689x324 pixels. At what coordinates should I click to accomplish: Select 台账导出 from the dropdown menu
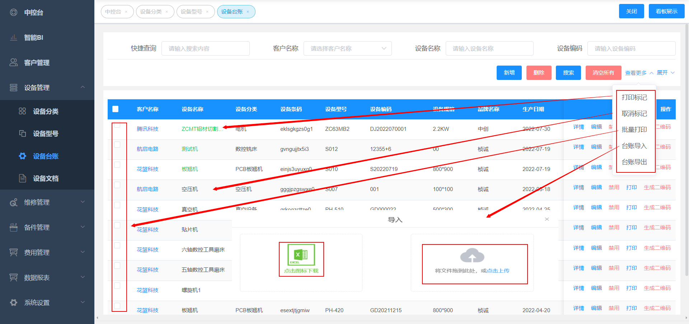pos(634,162)
